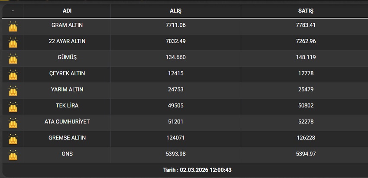This screenshot has height=178, width=368.
Task: Click the Tarih date timestamp at bottom
Action: click(x=197, y=170)
